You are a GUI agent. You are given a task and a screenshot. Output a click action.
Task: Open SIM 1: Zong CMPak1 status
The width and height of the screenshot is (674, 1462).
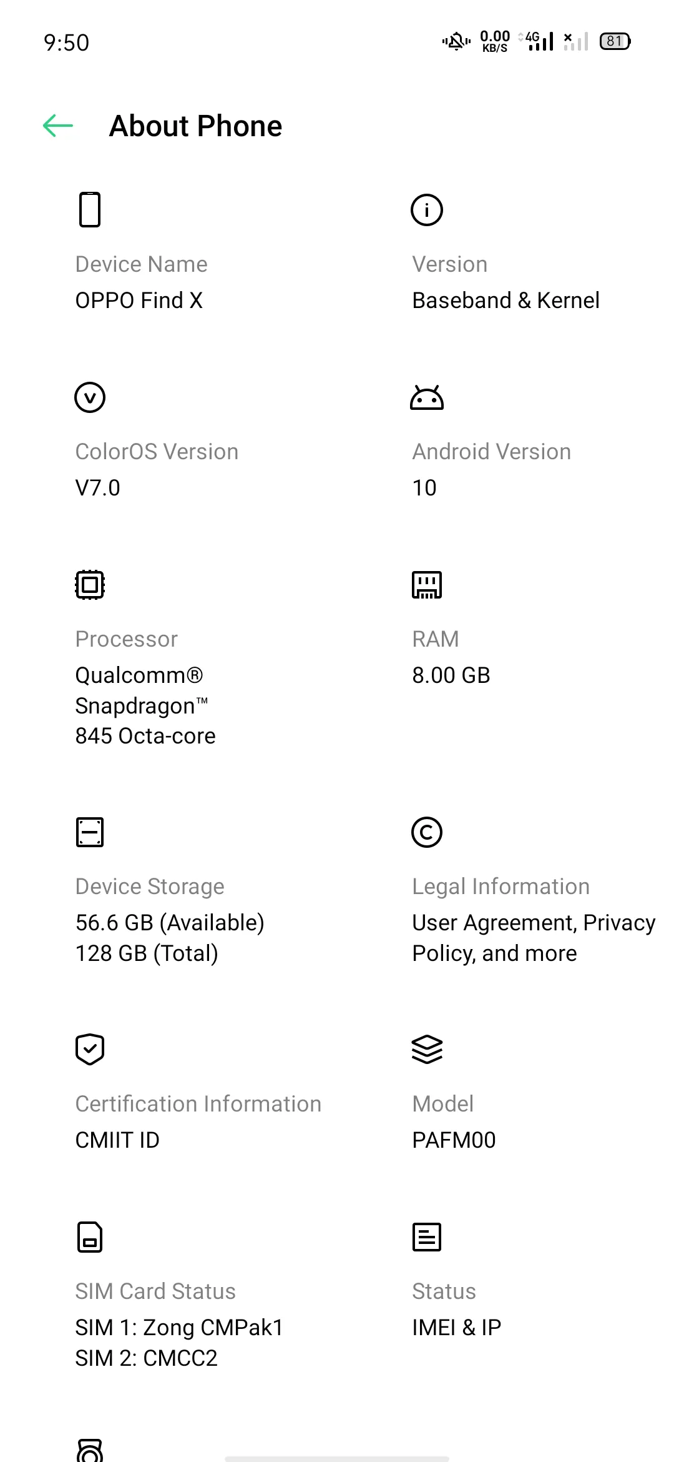(179, 1328)
